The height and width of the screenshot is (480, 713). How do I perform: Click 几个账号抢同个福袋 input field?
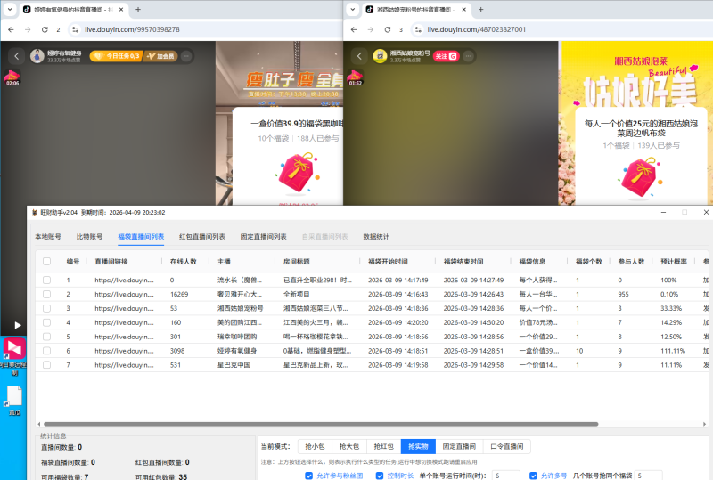point(648,476)
